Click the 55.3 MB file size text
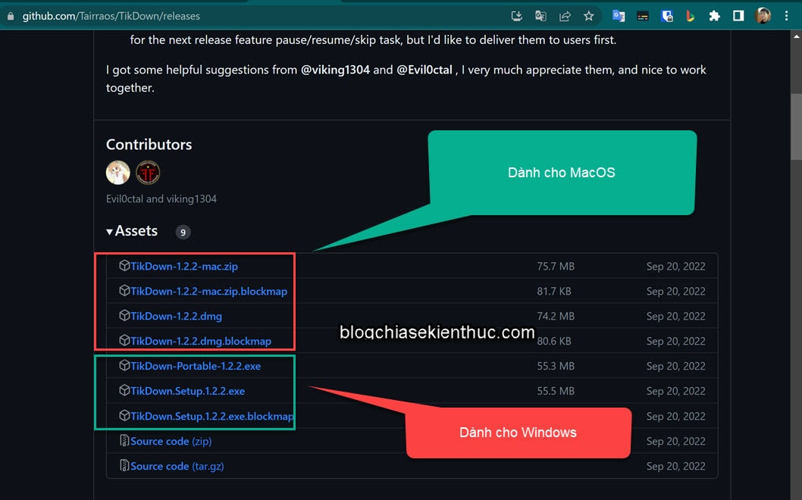 (x=556, y=367)
